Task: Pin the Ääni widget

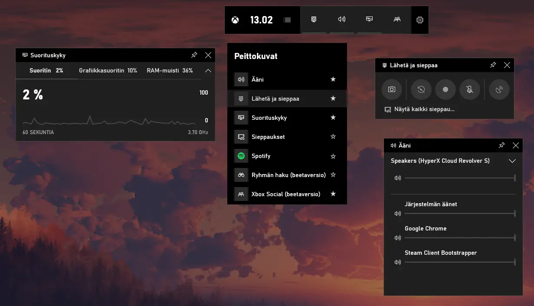Action: point(501,145)
